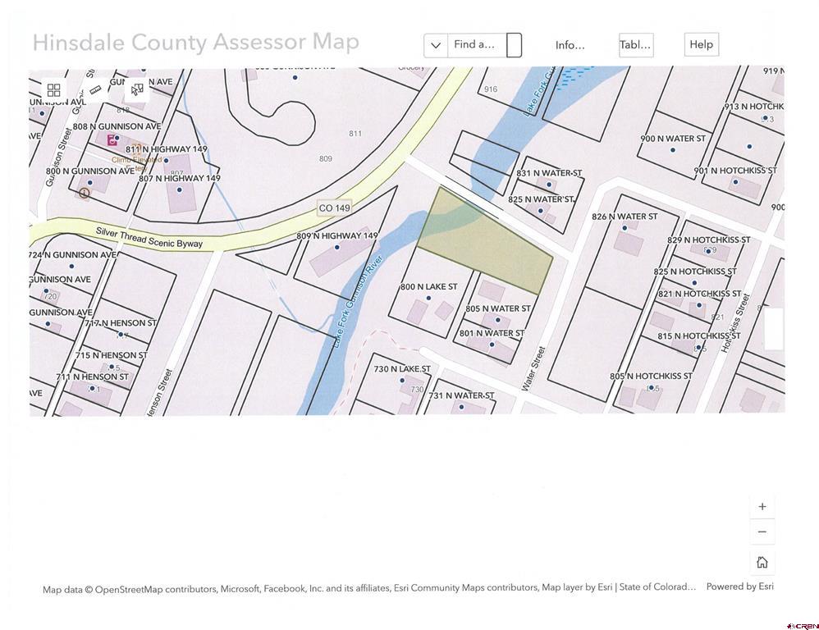This screenshot has height=630, width=819.
Task: Zoom out with the minus button
Action: pos(762,532)
